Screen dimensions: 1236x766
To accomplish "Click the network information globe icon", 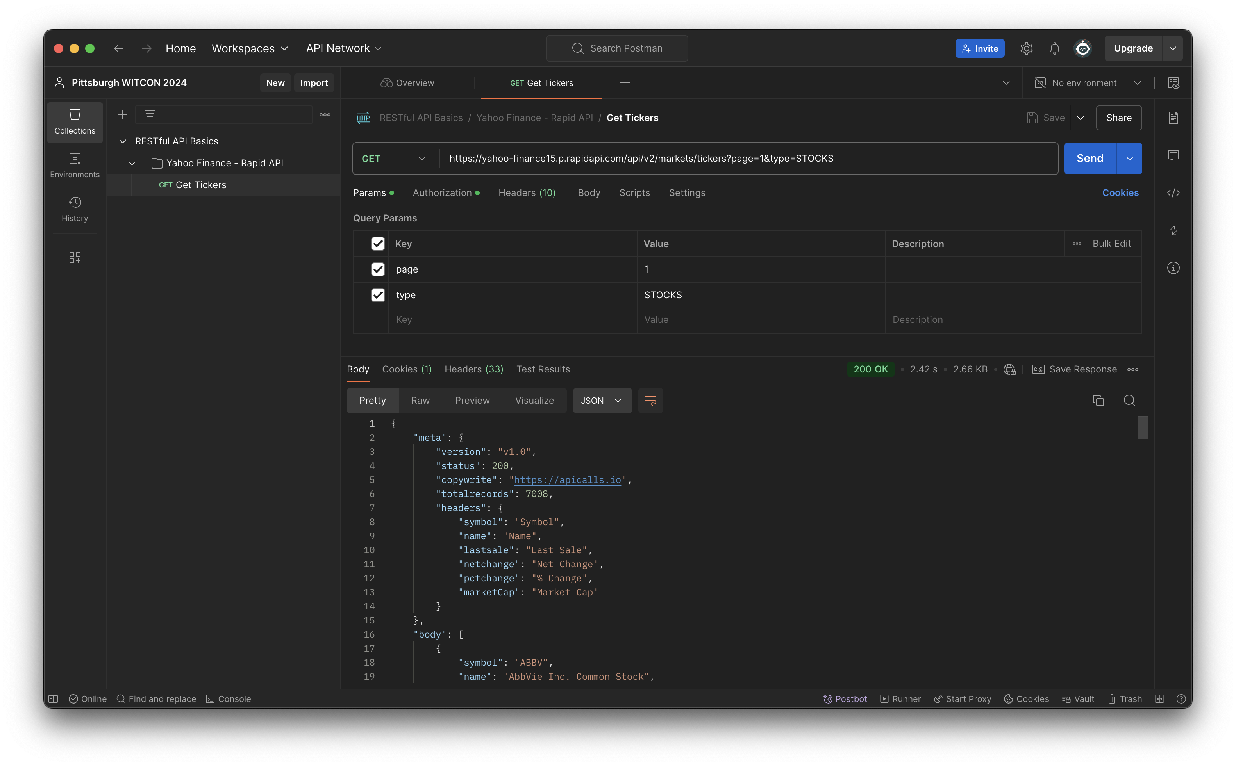I will 1009,369.
